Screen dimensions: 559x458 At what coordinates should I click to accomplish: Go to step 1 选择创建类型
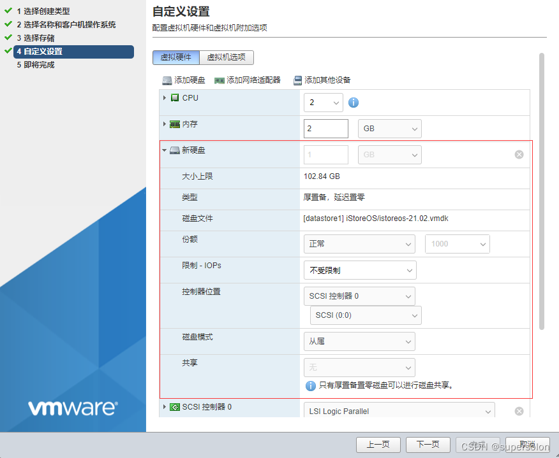point(43,11)
